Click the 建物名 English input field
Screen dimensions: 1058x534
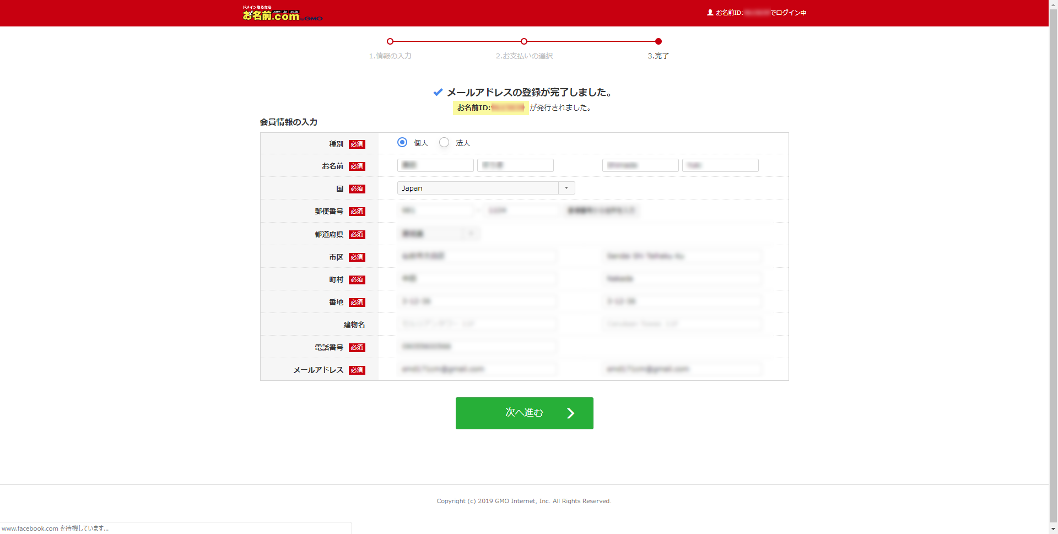click(682, 324)
